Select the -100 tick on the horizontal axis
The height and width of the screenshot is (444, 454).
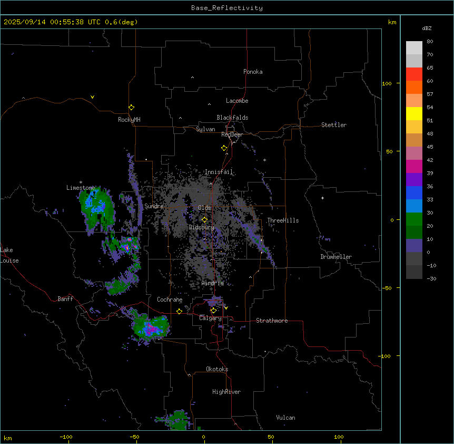66,437
